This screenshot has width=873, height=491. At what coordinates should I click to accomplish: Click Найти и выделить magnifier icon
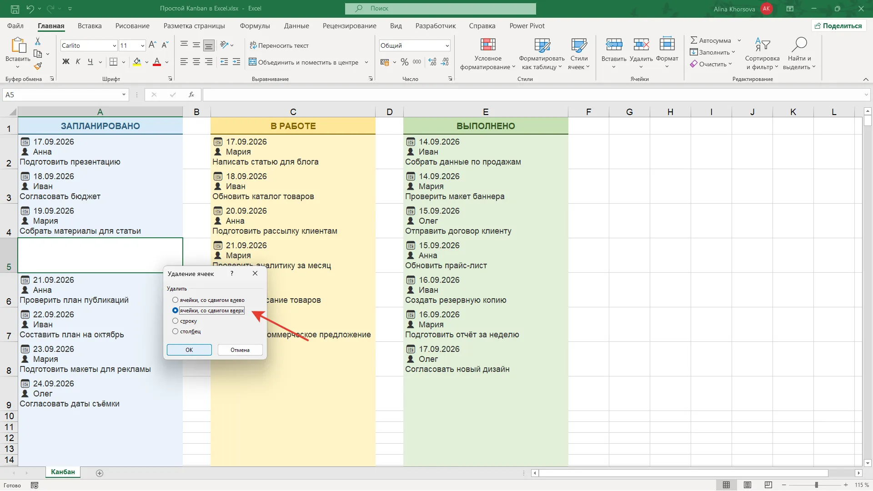[799, 45]
